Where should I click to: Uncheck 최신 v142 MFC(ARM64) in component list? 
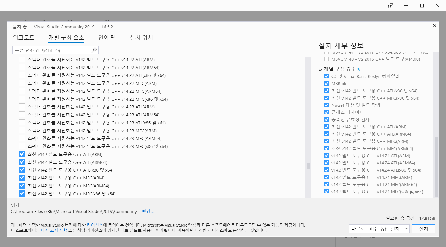pyautogui.click(x=22, y=186)
